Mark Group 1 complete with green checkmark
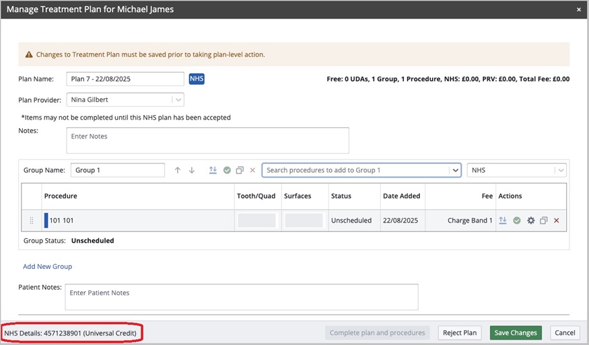The height and width of the screenshot is (345, 589). pyautogui.click(x=227, y=170)
